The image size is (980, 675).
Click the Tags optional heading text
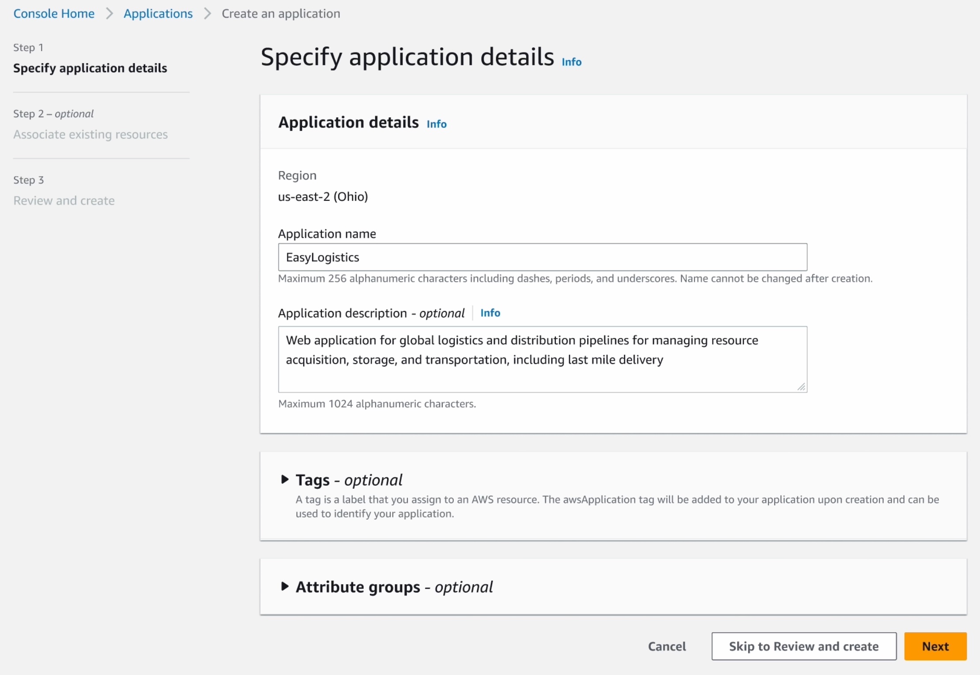tap(349, 480)
